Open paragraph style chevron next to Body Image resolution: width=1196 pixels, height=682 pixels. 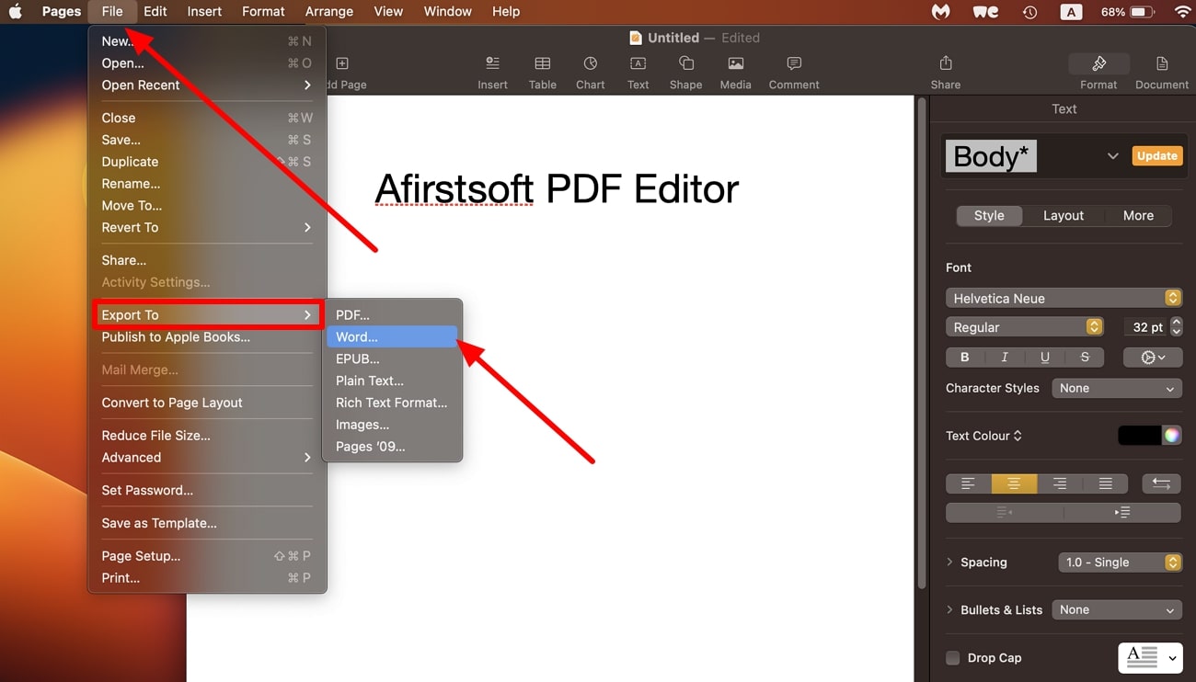click(1112, 156)
